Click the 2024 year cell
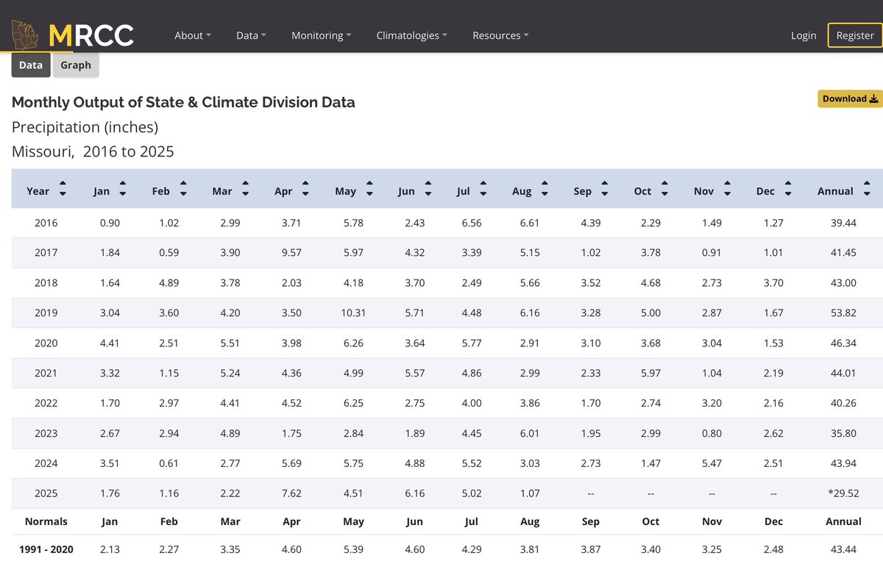 tap(46, 463)
